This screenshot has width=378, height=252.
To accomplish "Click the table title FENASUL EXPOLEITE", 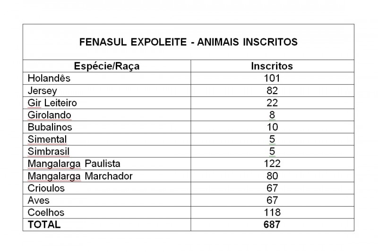I will 188,42.
